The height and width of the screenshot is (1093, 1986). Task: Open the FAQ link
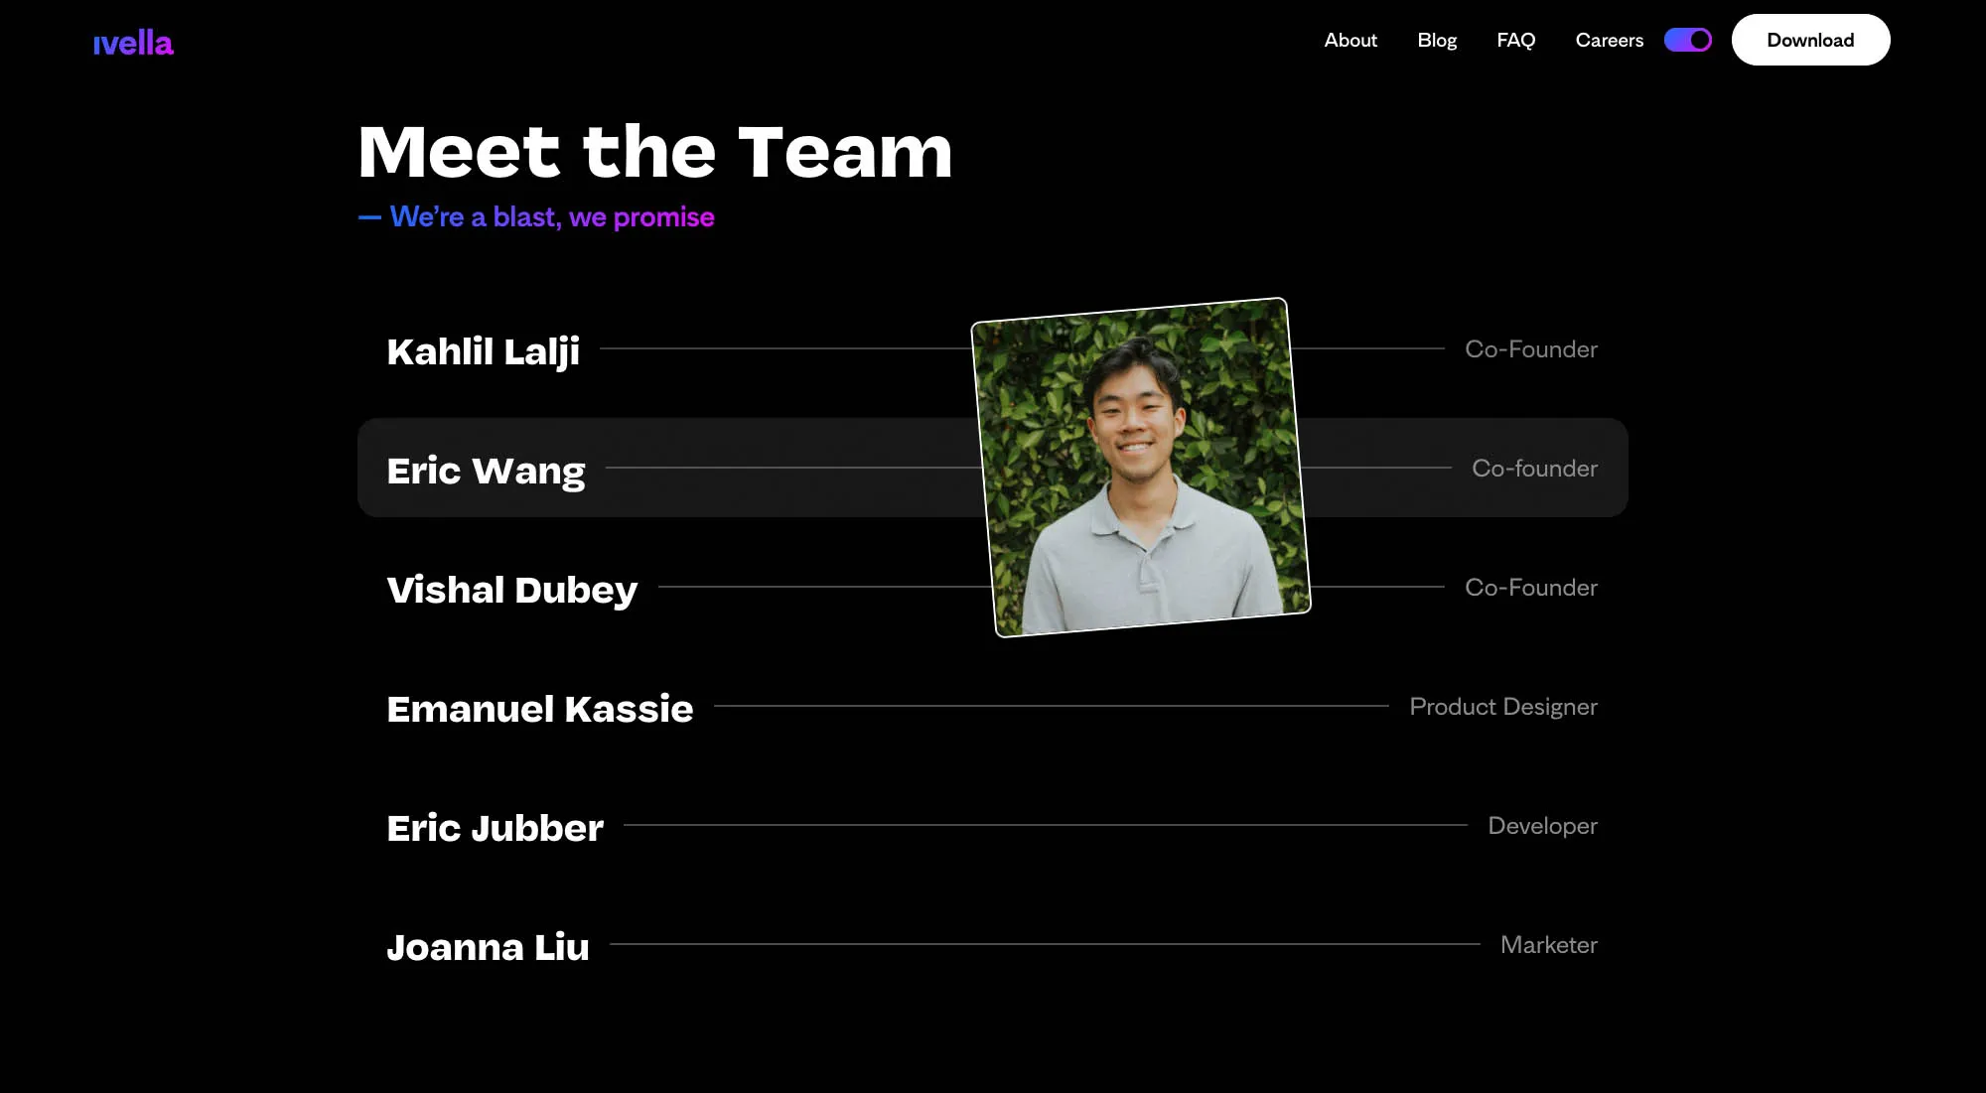click(1515, 40)
